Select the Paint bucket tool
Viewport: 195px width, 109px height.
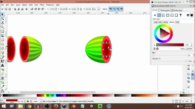(2, 78)
